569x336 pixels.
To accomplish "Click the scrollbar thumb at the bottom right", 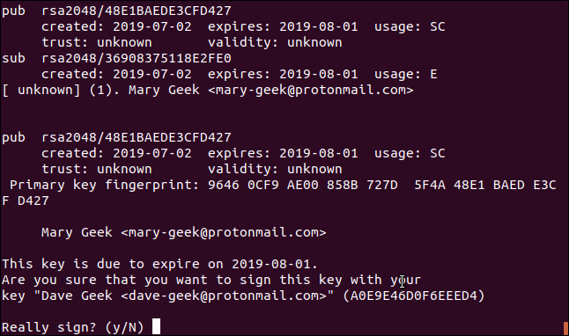I will pos(565,328).
